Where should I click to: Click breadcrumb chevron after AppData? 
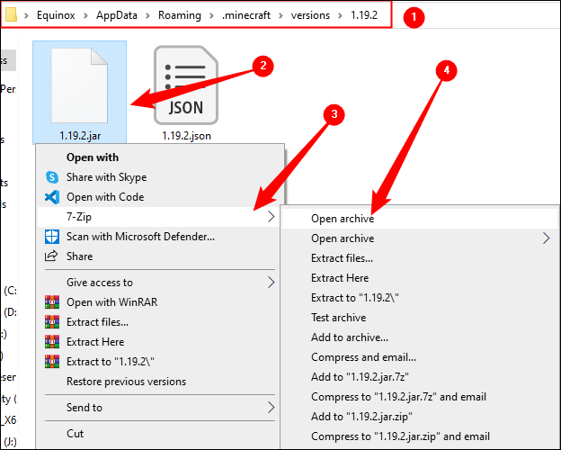[147, 15]
